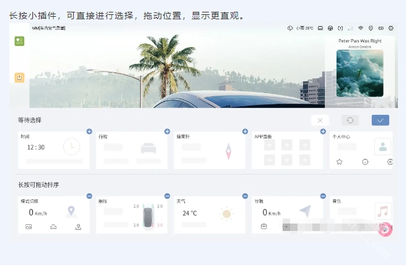Add the APP面板 widget with plus badge

point(322,132)
